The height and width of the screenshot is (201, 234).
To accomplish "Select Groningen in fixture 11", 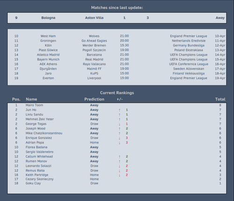I will 48,41.
